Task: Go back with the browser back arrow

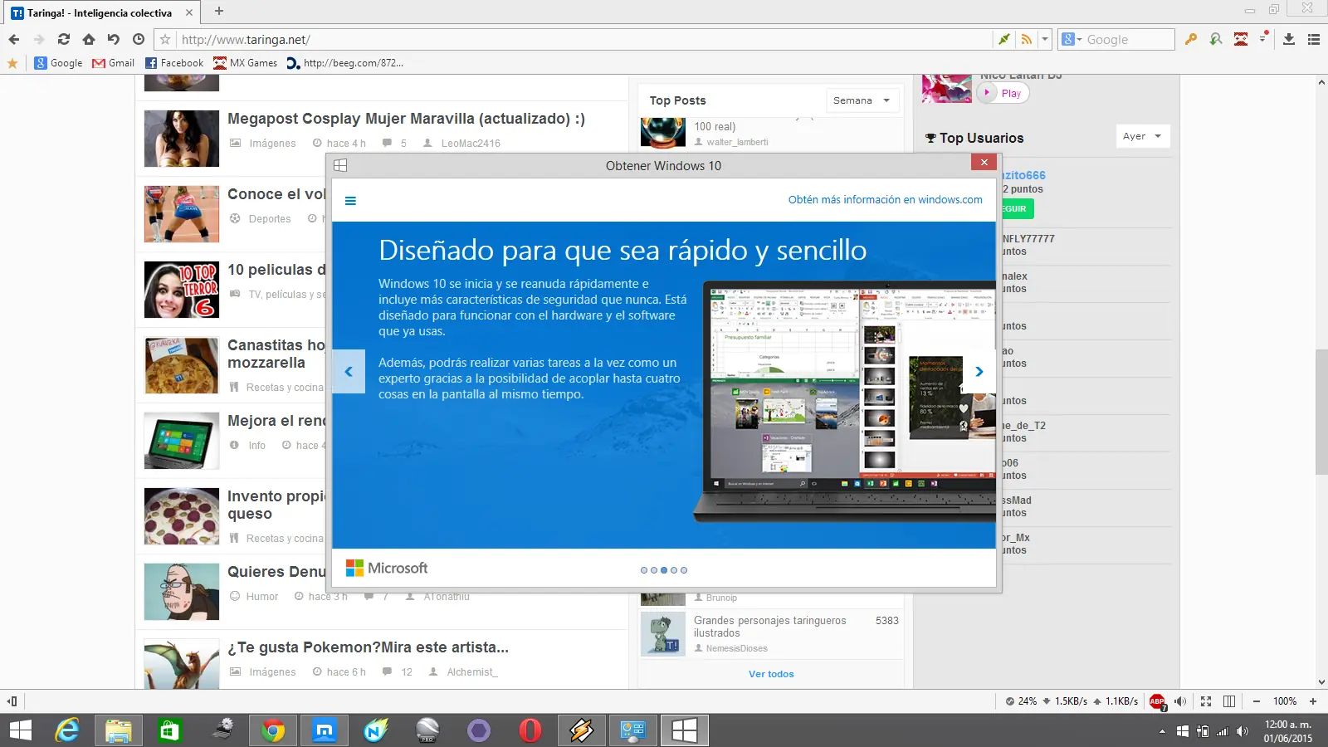Action: click(14, 39)
